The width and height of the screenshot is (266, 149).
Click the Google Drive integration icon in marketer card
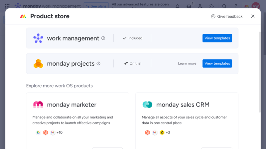pyautogui.click(x=38, y=132)
